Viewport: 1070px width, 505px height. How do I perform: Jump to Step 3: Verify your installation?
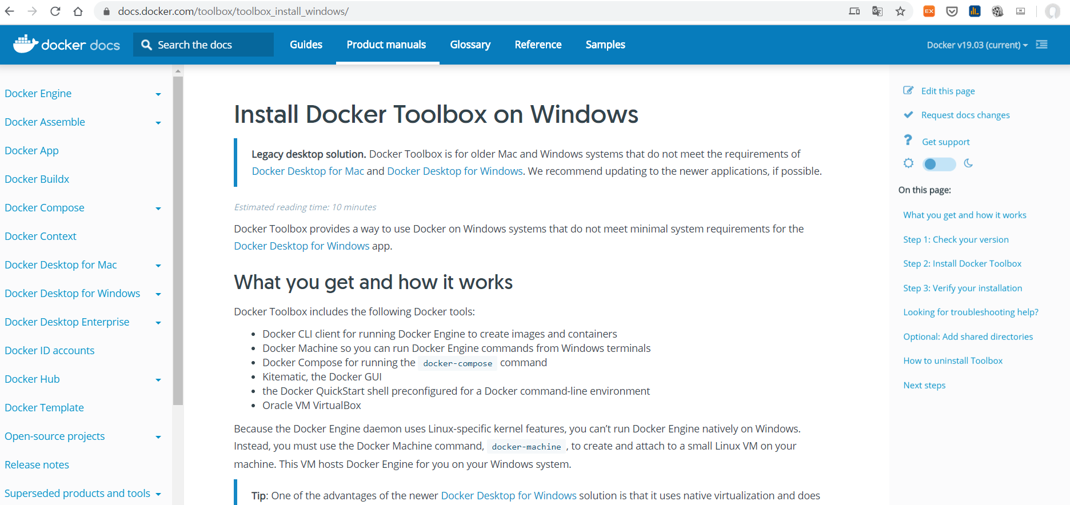coord(963,288)
